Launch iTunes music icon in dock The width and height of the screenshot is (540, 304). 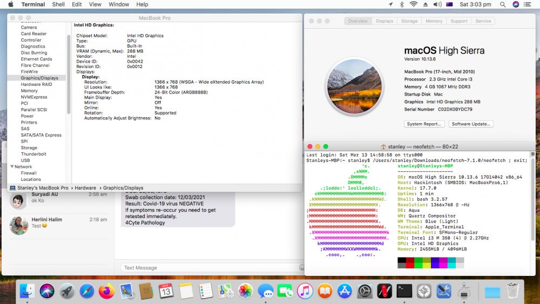click(305, 291)
